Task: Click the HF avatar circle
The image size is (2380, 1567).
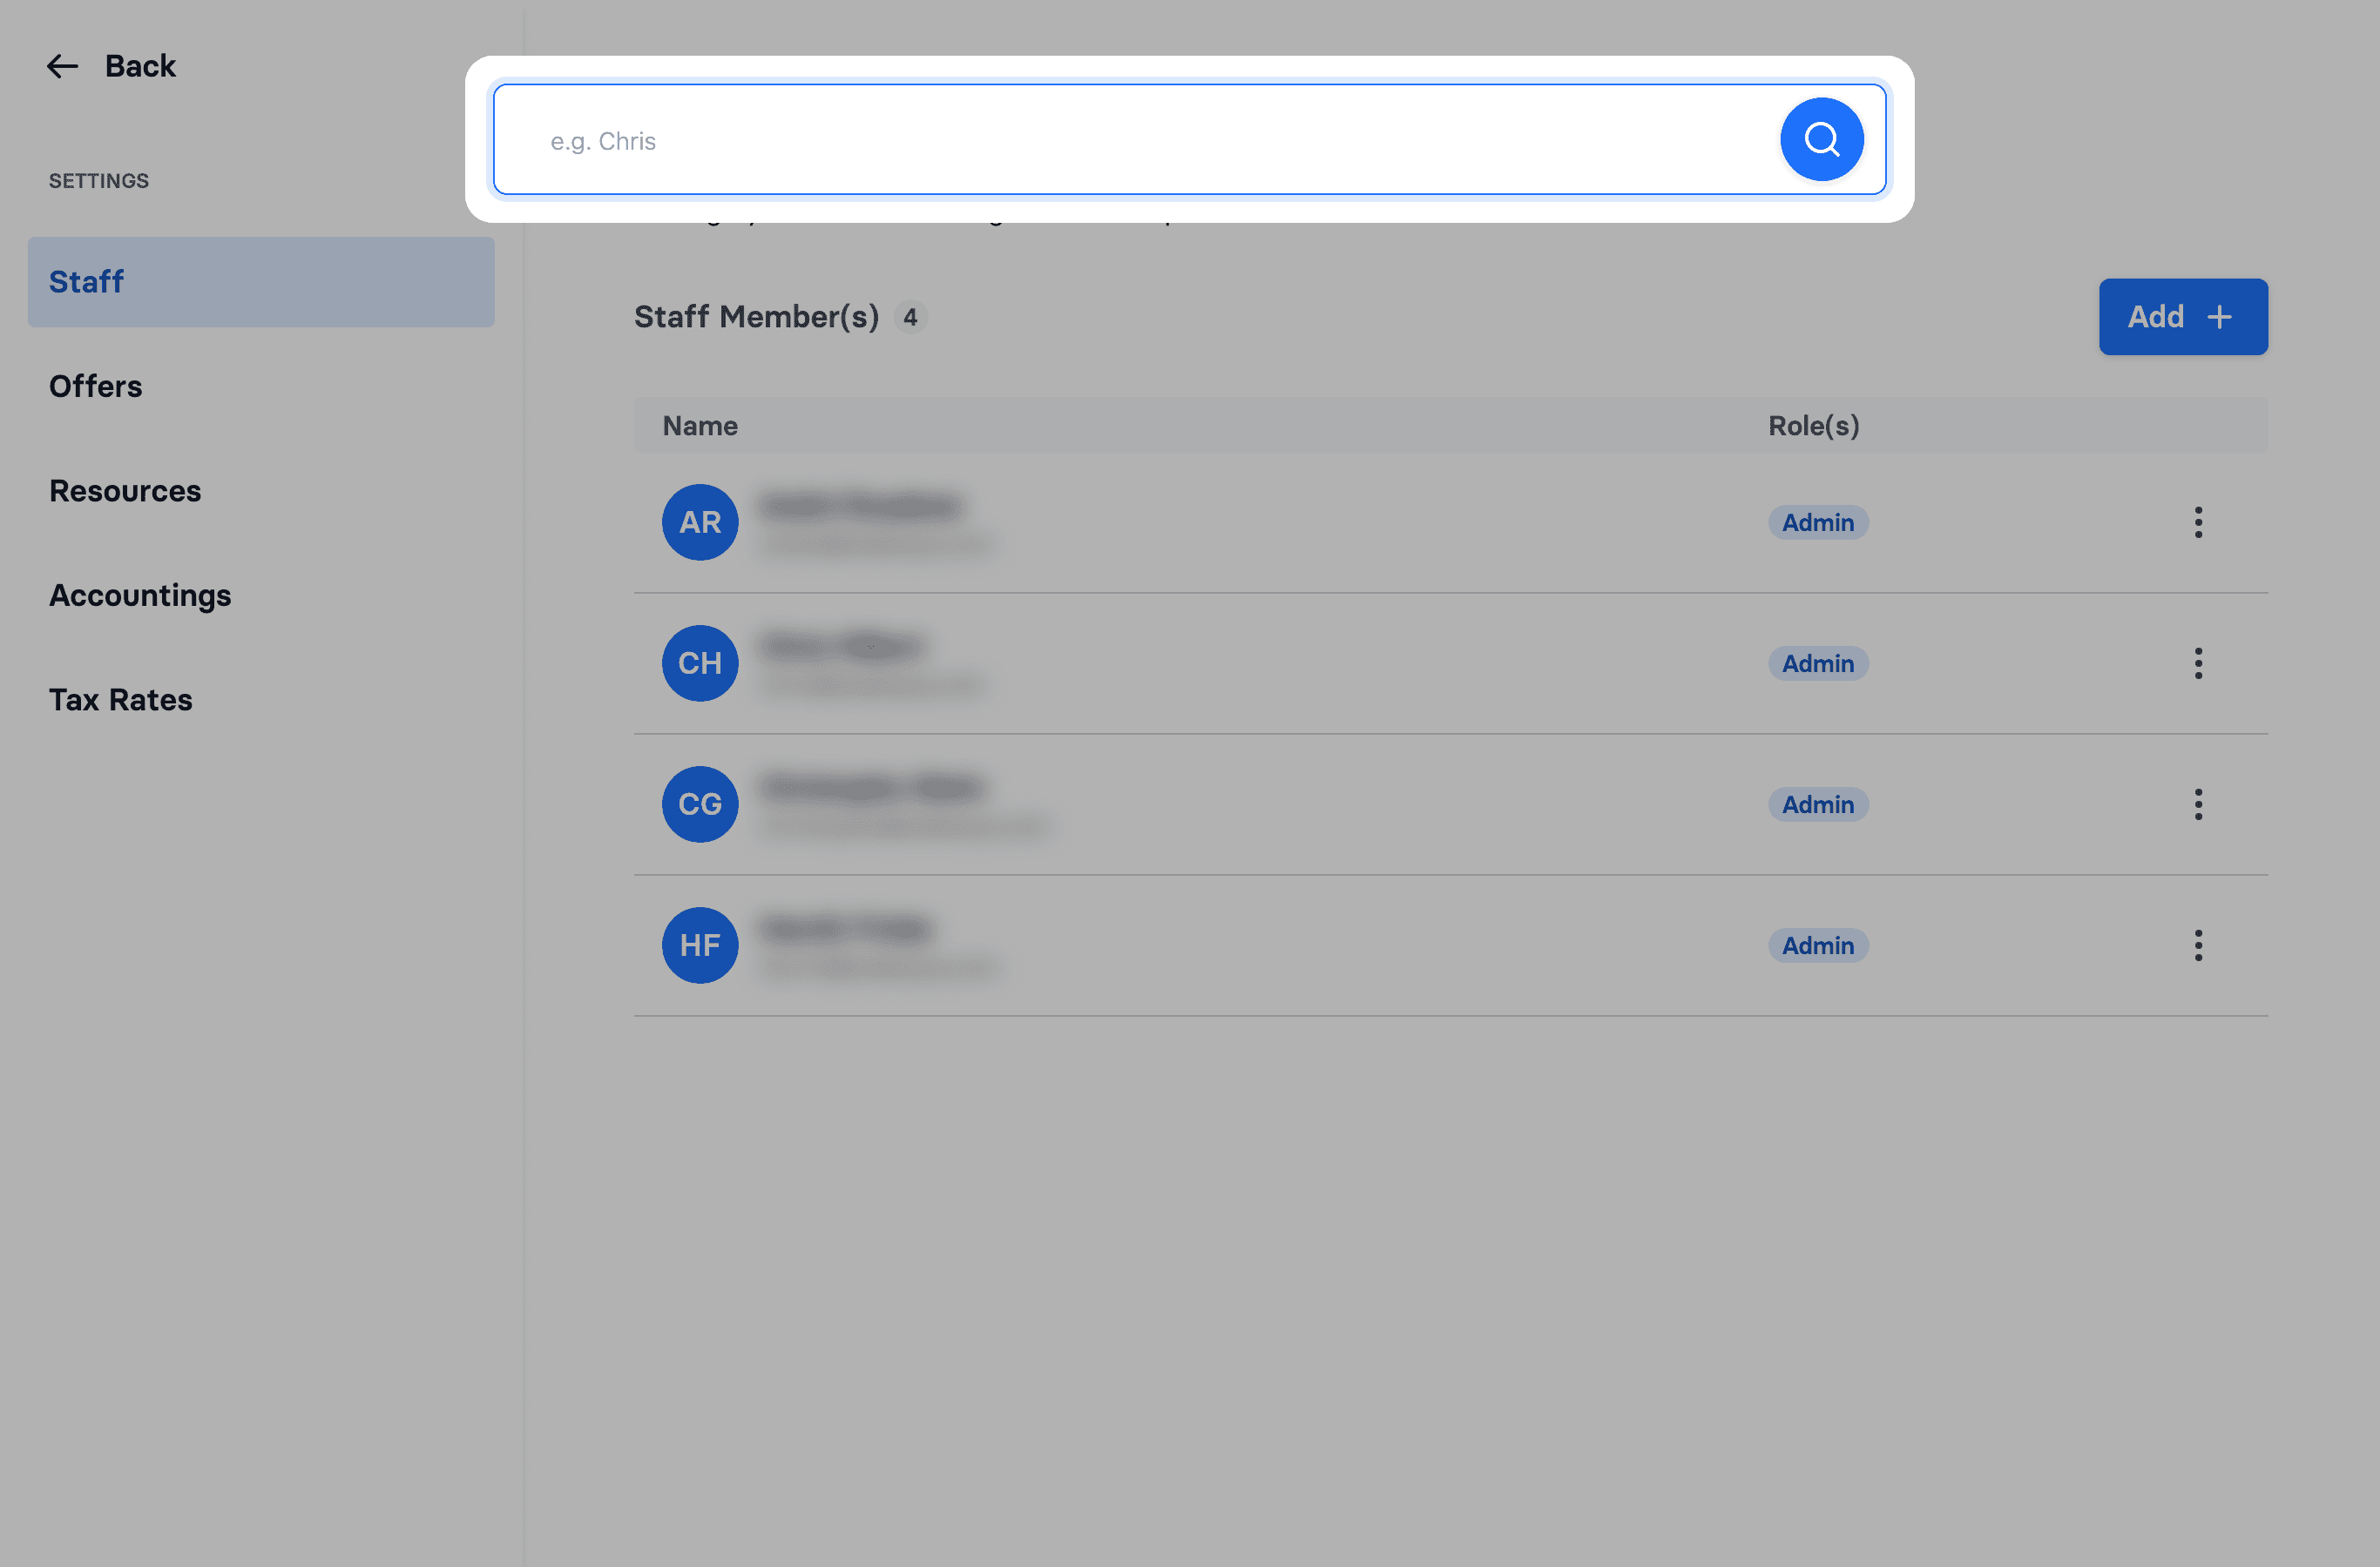Action: pyautogui.click(x=700, y=945)
